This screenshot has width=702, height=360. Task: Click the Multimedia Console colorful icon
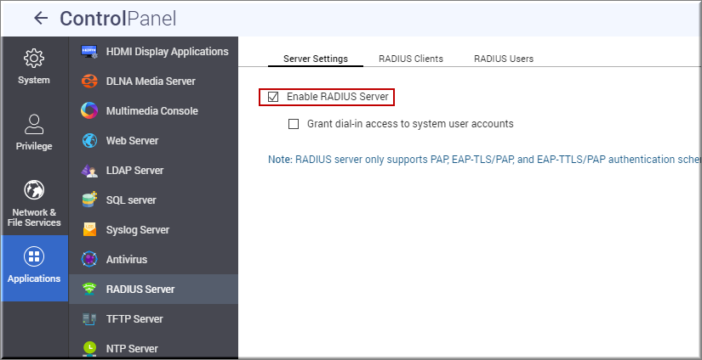tap(89, 111)
